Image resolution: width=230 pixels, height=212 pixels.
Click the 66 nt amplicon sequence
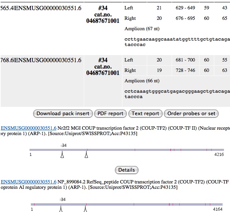point(177,94)
